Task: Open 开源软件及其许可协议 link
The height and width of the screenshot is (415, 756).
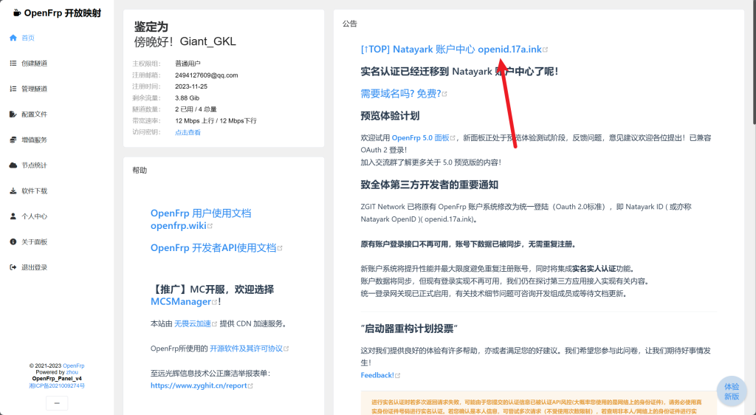Action: point(246,349)
